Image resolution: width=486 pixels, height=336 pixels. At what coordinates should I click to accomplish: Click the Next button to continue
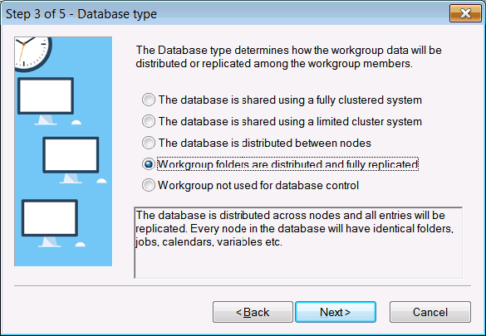336,312
